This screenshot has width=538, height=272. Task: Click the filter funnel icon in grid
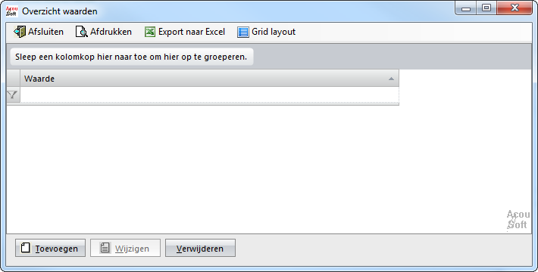click(12, 94)
